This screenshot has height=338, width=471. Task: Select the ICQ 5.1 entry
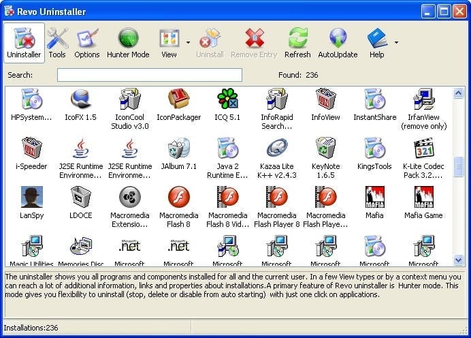click(x=227, y=104)
